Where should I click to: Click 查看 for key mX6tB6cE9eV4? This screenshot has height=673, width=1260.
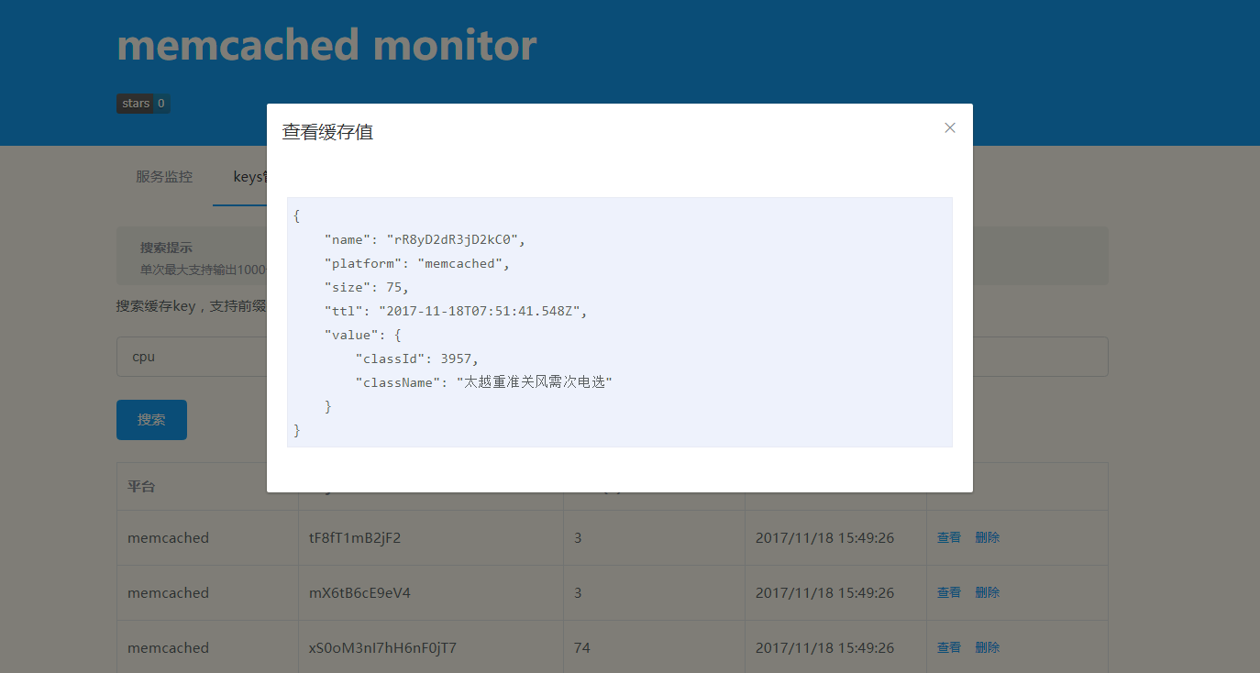949,592
